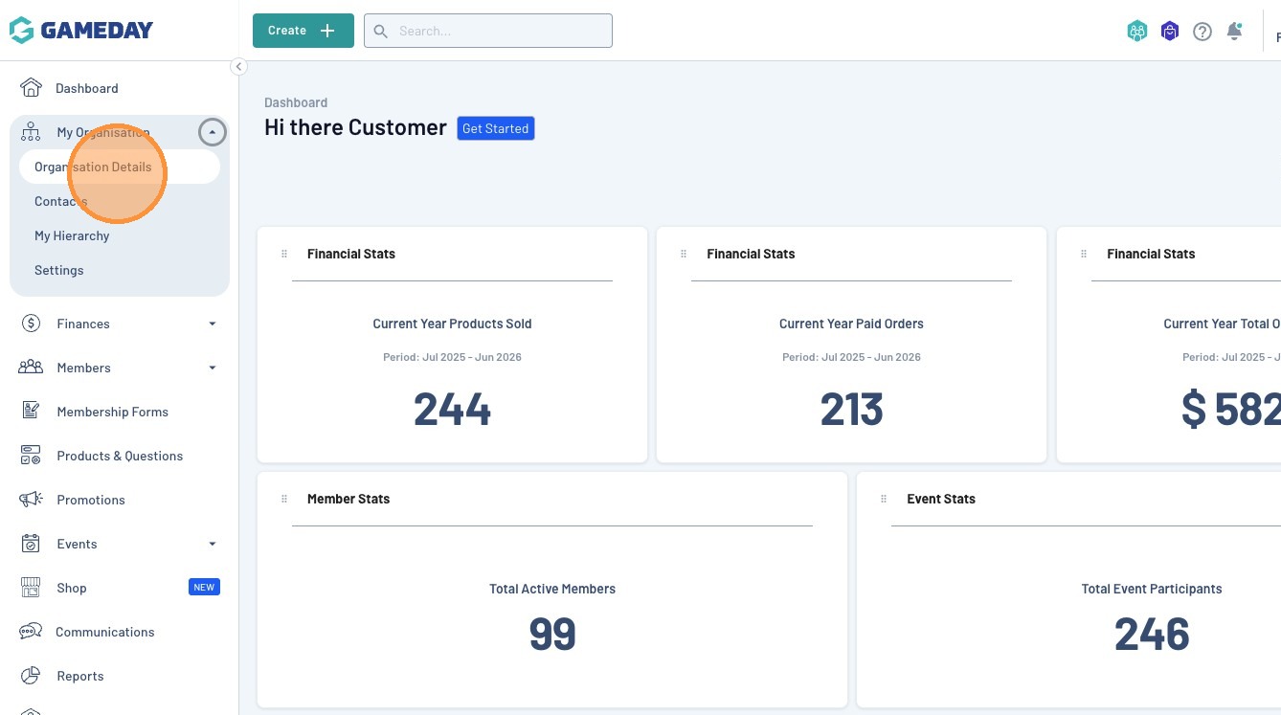Click the period text under Paid Orders
Image resolution: width=1281 pixels, height=715 pixels.
[x=851, y=357]
